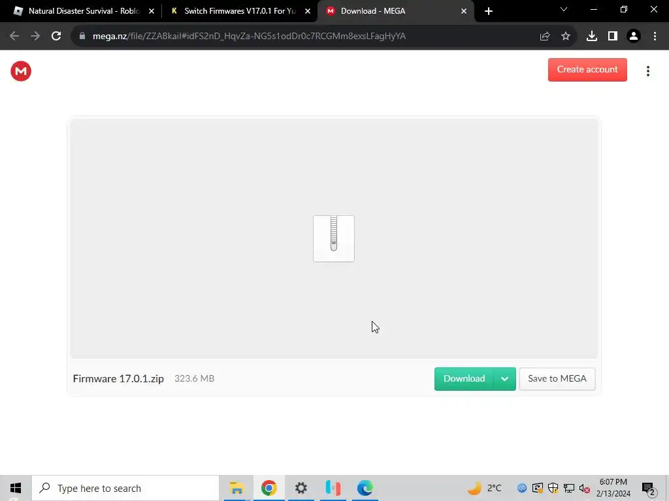Open the tab search chevron

(564, 9)
